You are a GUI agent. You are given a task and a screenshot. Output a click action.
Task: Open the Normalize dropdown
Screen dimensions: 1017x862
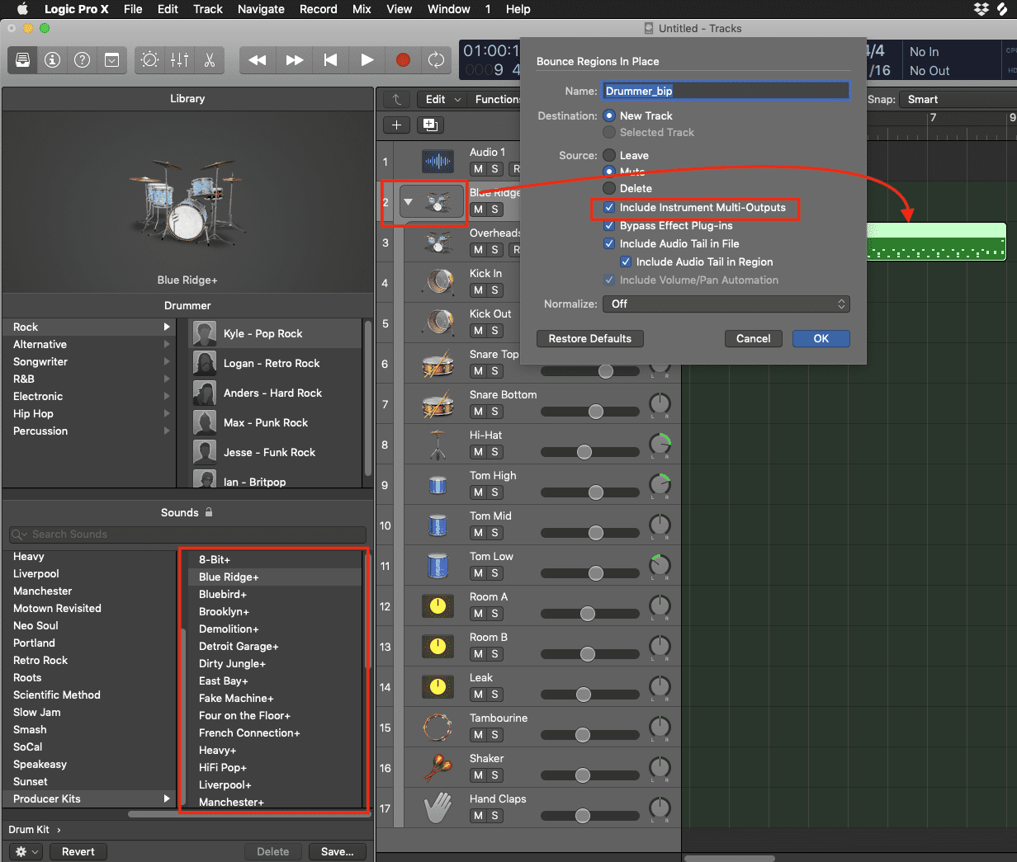pos(728,304)
